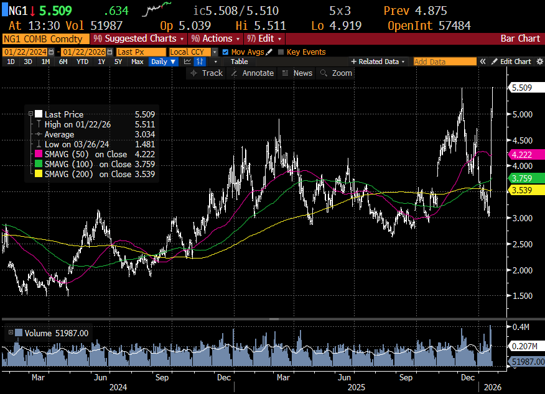Screen dimensions: 545x394
Task: Collapse the Volume panel legend
Action: [x=11, y=333]
